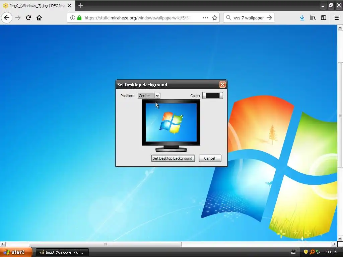Open the black Color picker swatch
343x257 pixels.
point(213,95)
